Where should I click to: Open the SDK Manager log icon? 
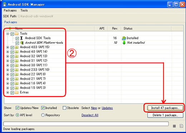(181, 126)
